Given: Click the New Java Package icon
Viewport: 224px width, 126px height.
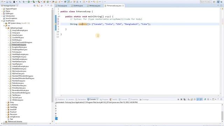Looking at the screenshot, I should pos(44,2).
